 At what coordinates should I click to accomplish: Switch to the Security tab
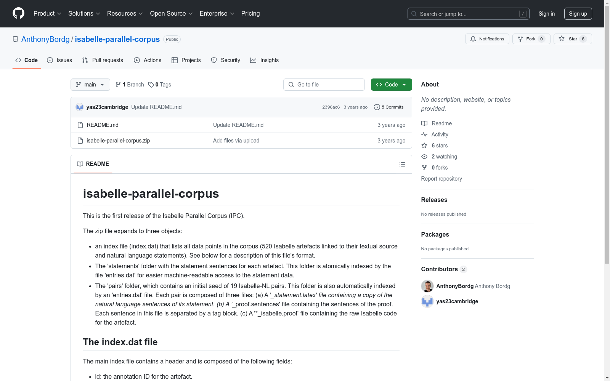click(x=226, y=60)
